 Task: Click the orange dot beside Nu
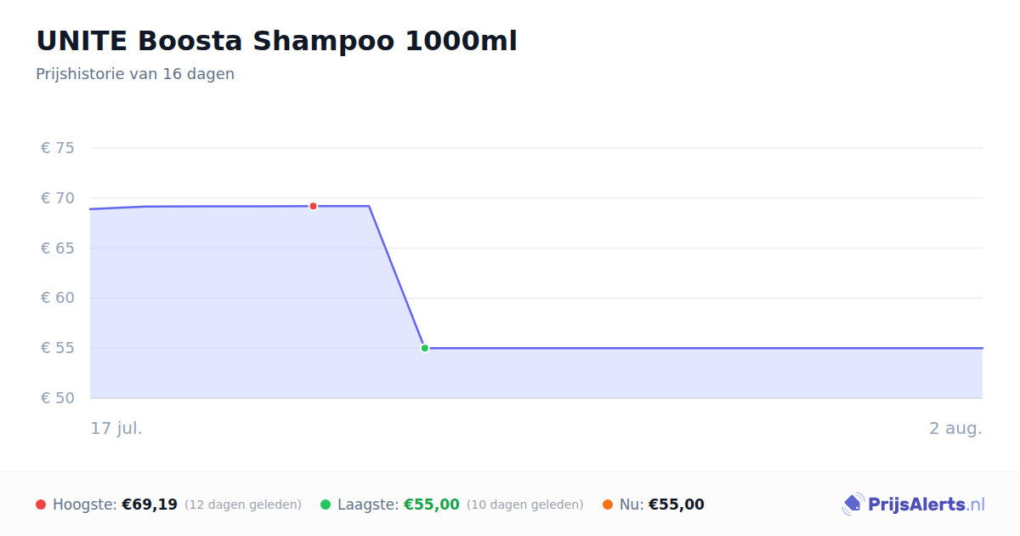tap(608, 505)
